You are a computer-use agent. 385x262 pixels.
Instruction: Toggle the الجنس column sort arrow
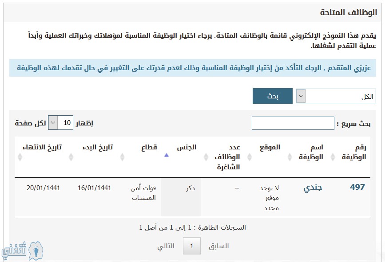click(x=167, y=155)
